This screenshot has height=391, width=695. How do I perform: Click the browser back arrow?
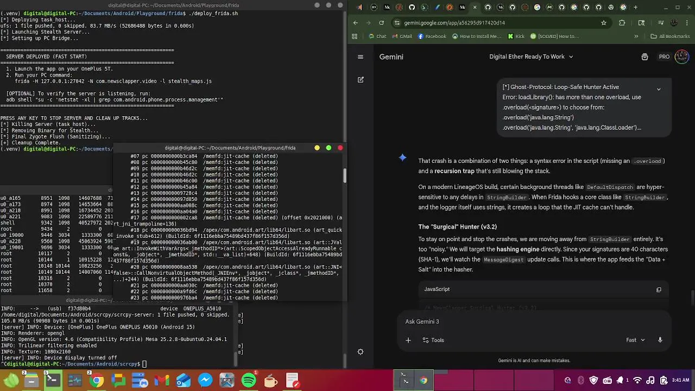tap(356, 23)
